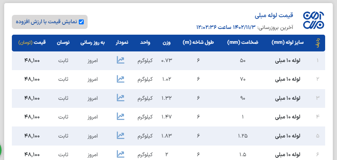Image resolution: width=337 pixels, height=160 pixels.
Task: Click the نوسان column header
Action: tap(63, 42)
